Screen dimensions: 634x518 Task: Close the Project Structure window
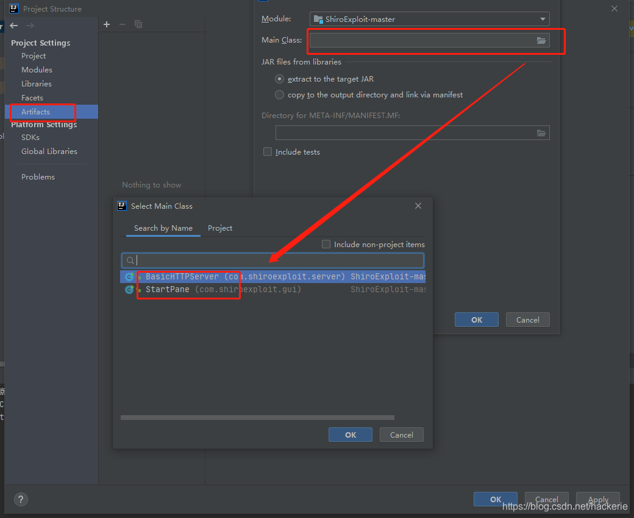pos(614,9)
